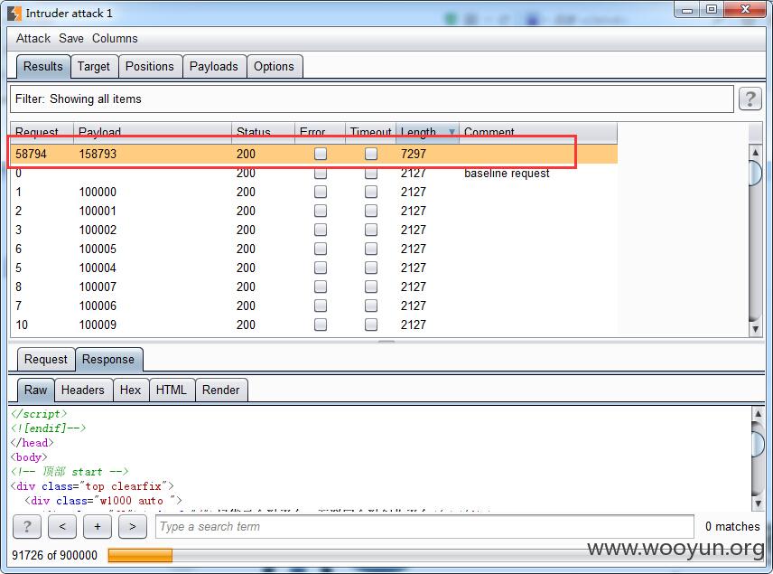Toggle Error checkbox for request 58794
This screenshot has height=574, width=773.
[x=321, y=154]
